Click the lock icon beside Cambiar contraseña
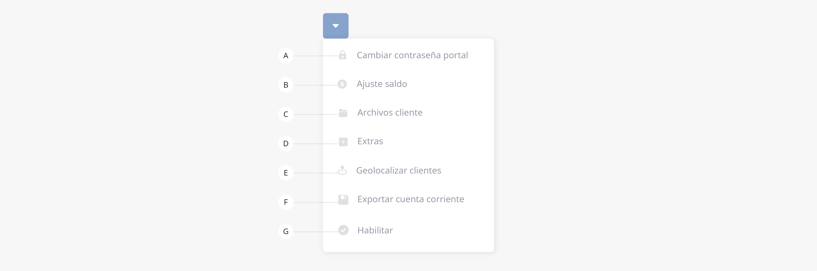The image size is (817, 271). (x=342, y=55)
